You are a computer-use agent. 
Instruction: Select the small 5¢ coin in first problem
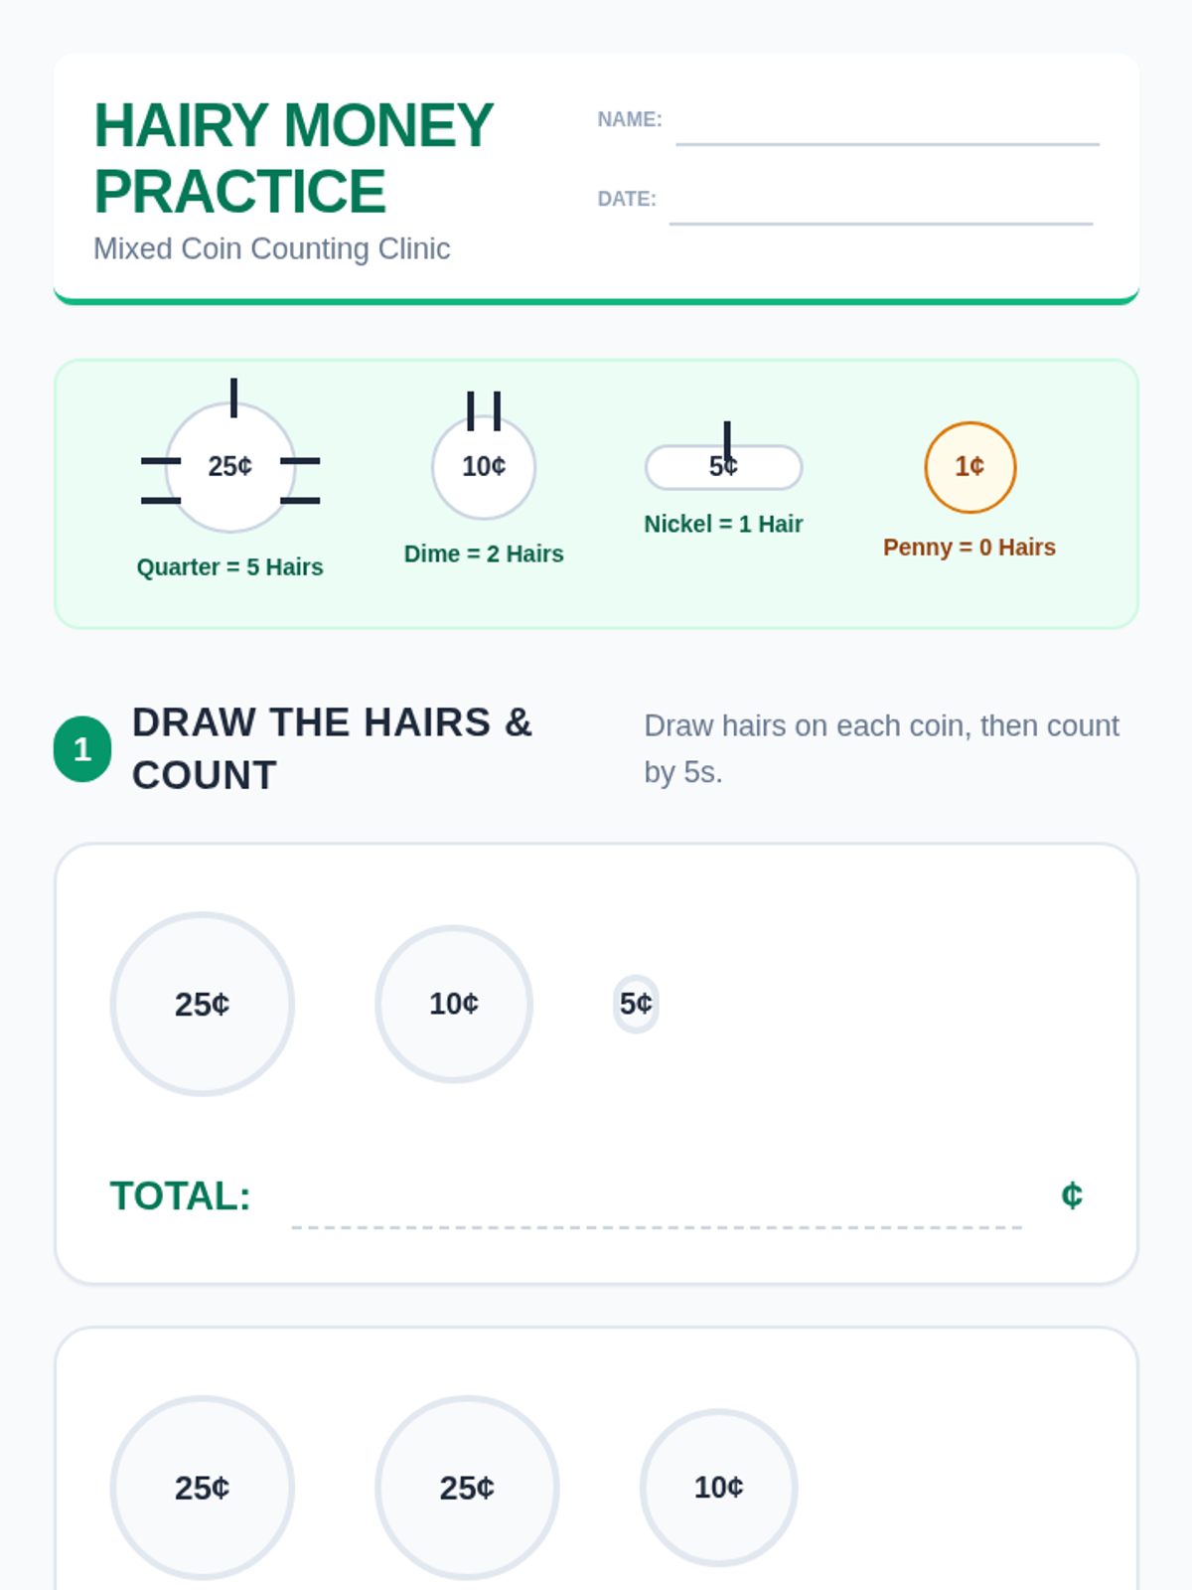click(636, 1004)
